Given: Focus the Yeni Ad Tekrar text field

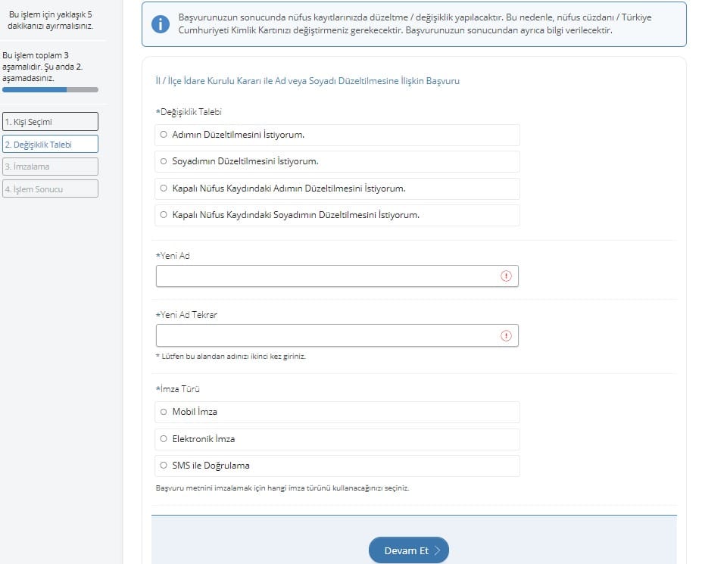Looking at the screenshot, I should tap(327, 335).
